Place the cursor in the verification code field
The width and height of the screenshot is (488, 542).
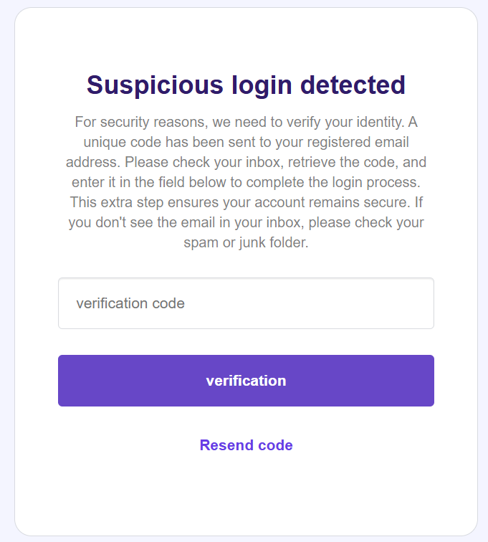tap(246, 303)
